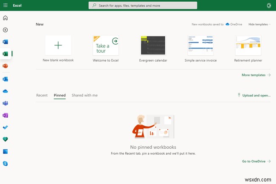Click the OneDrive save location link
This screenshot has height=184, width=276.
(234, 24)
